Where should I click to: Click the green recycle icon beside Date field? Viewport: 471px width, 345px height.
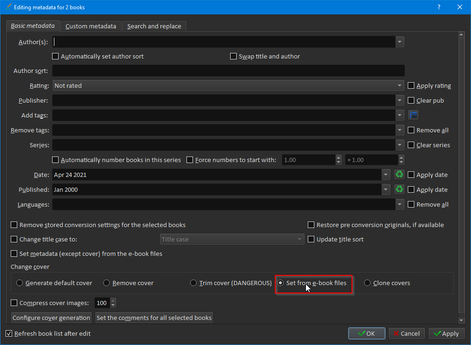point(399,174)
